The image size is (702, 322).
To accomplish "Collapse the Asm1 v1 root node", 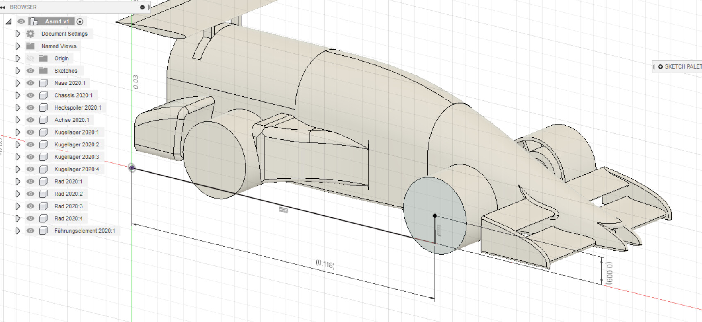I will click(9, 21).
